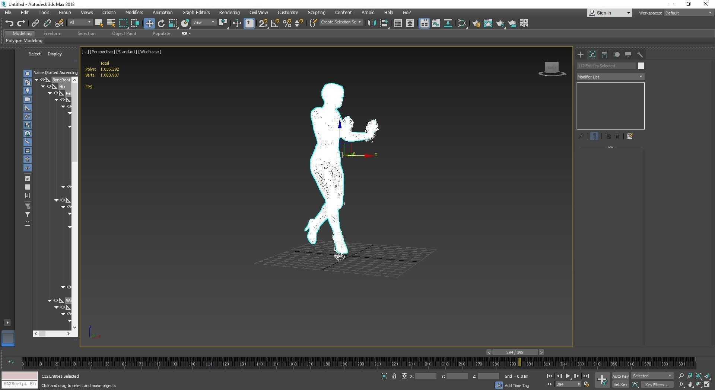Open the Utilities wrench panel

(x=640, y=55)
